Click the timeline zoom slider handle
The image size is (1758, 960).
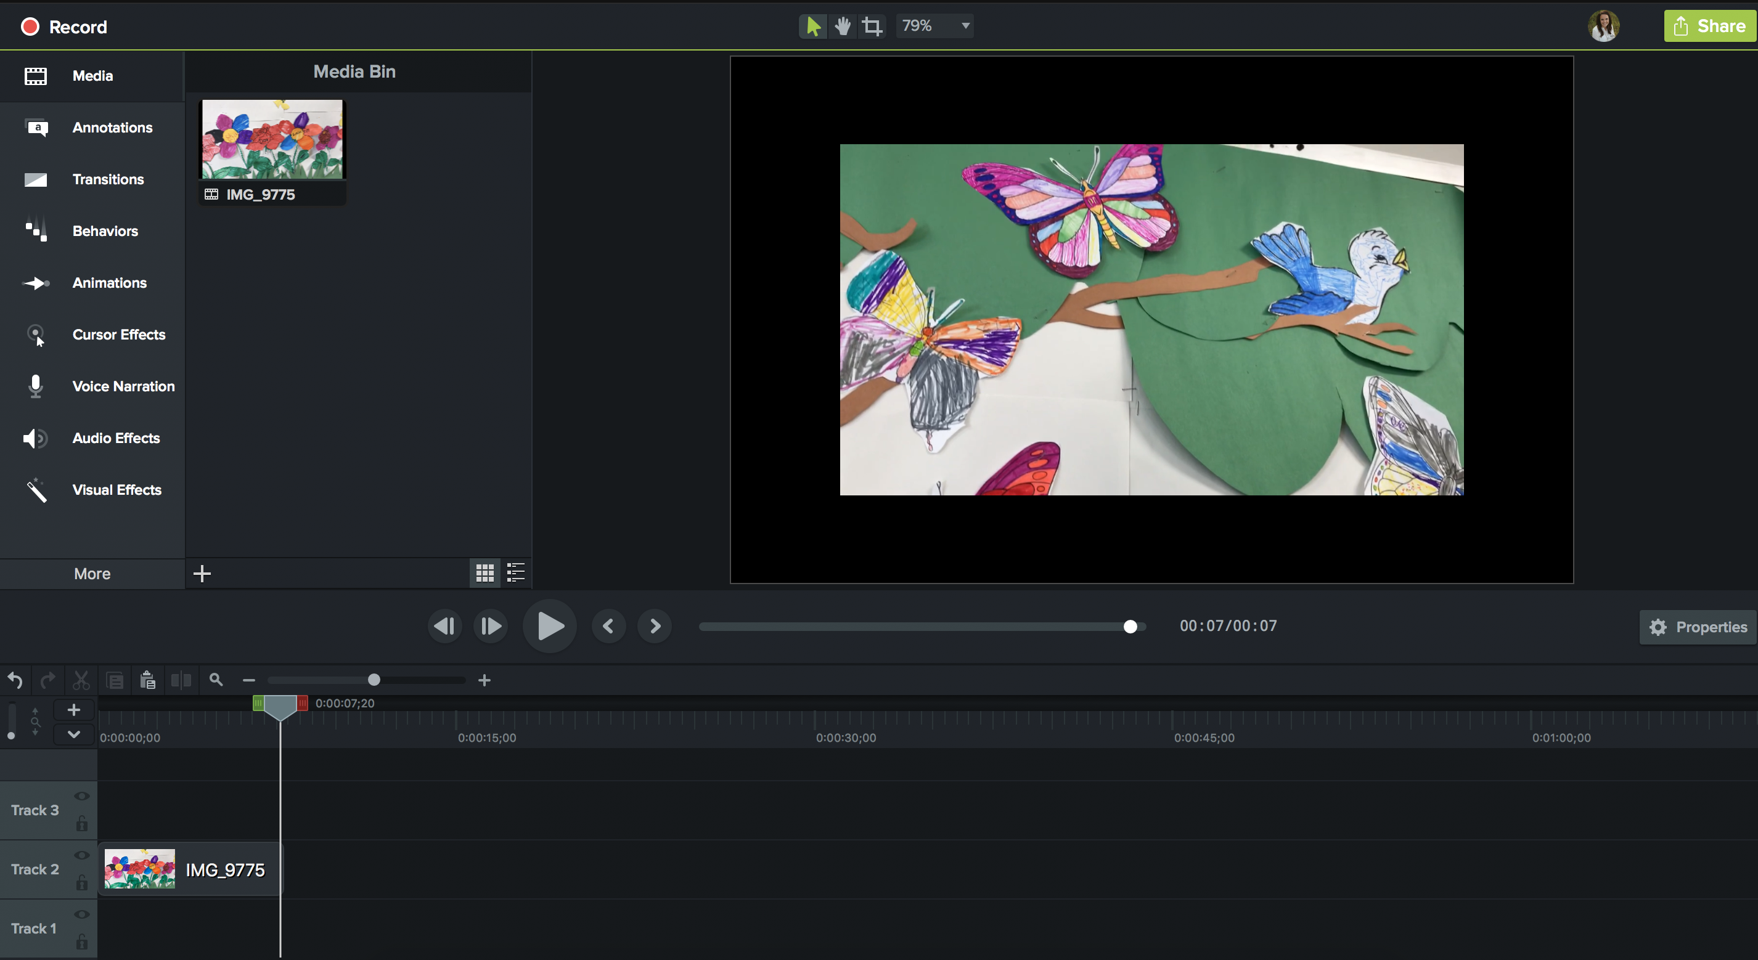tap(374, 680)
